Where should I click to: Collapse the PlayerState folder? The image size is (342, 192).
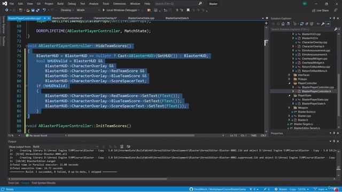(290, 95)
